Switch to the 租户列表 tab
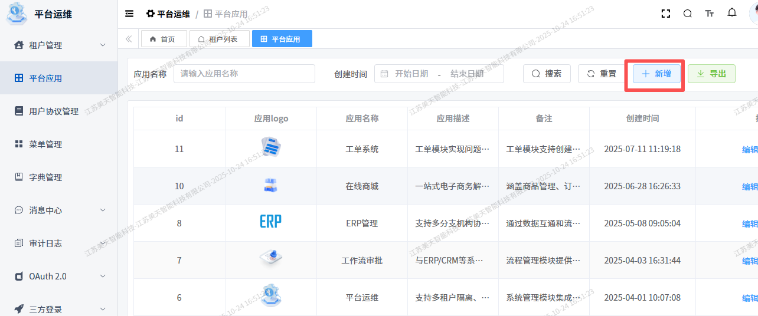Viewport: 758px width, 316px height. [218, 39]
